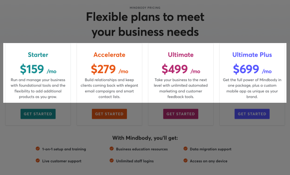Click the $279 /mo price
Viewport: 290px width, 175px height.
click(110, 69)
